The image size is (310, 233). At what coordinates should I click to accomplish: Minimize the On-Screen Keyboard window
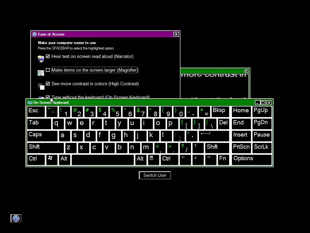[257, 103]
